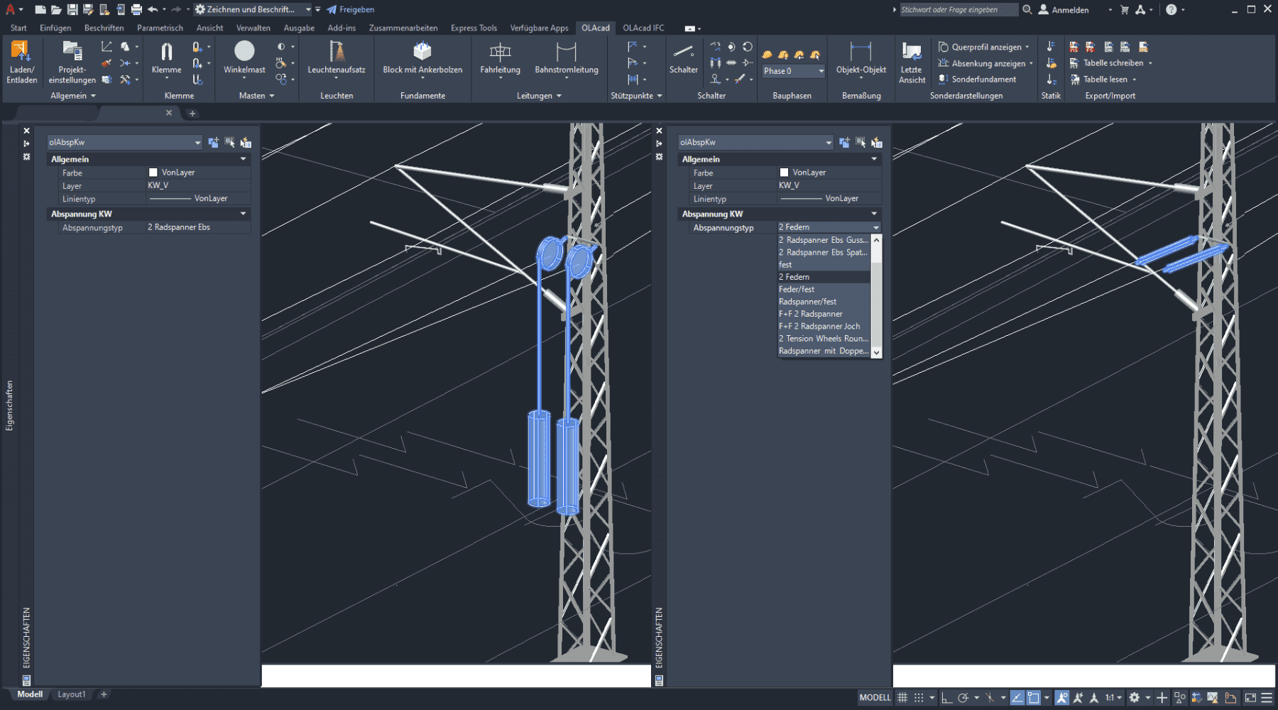Image resolution: width=1278 pixels, height=710 pixels.
Task: Toggle snap mode in status bar
Action: [x=919, y=698]
